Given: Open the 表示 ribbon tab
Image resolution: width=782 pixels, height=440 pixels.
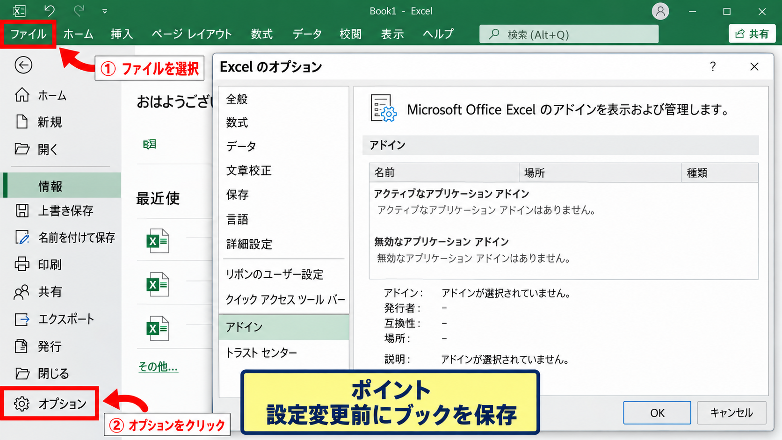Looking at the screenshot, I should [x=392, y=34].
